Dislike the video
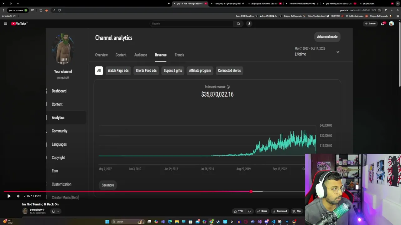Screen dimensions: 401x225 point(249,211)
